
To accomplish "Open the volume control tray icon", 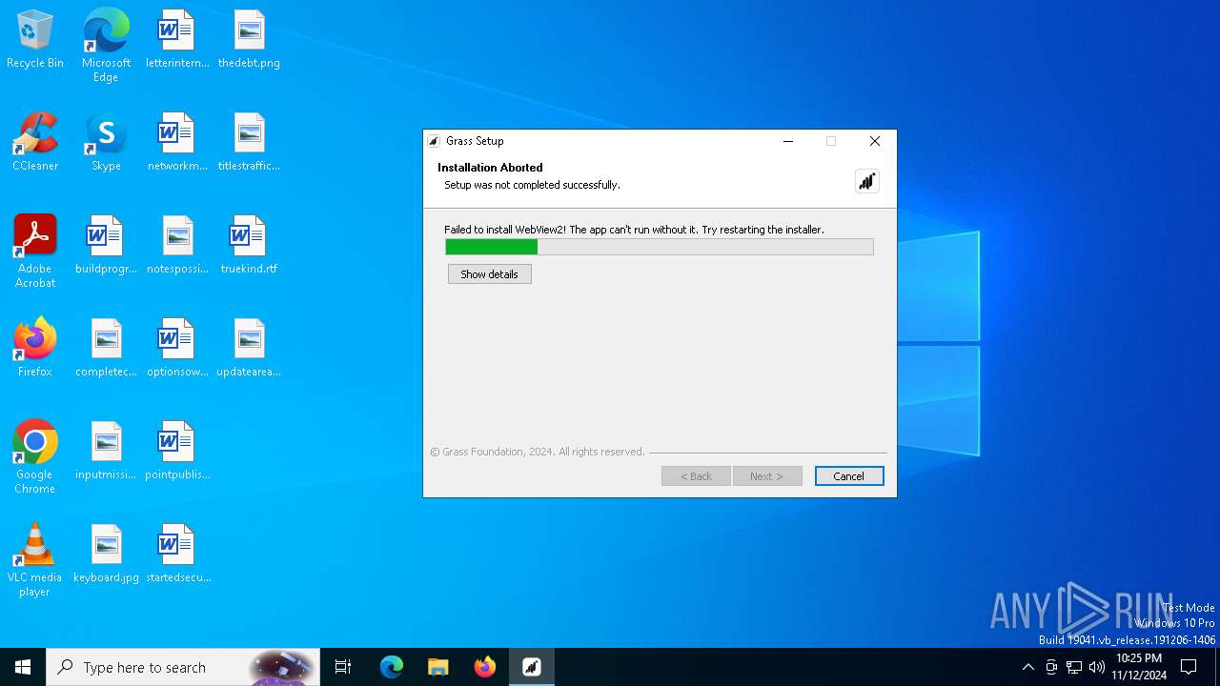I will 1097,667.
